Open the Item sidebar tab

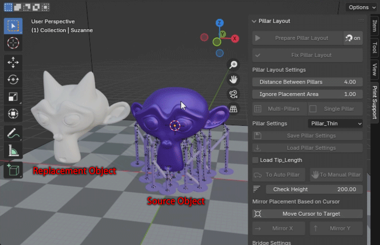[x=375, y=25]
